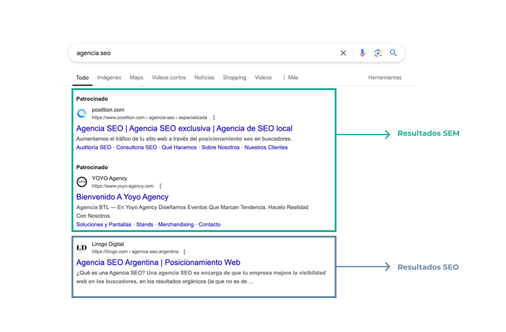Click the YOYO Agency site favicon
Viewport: 506px width, 332px height.
(81, 182)
